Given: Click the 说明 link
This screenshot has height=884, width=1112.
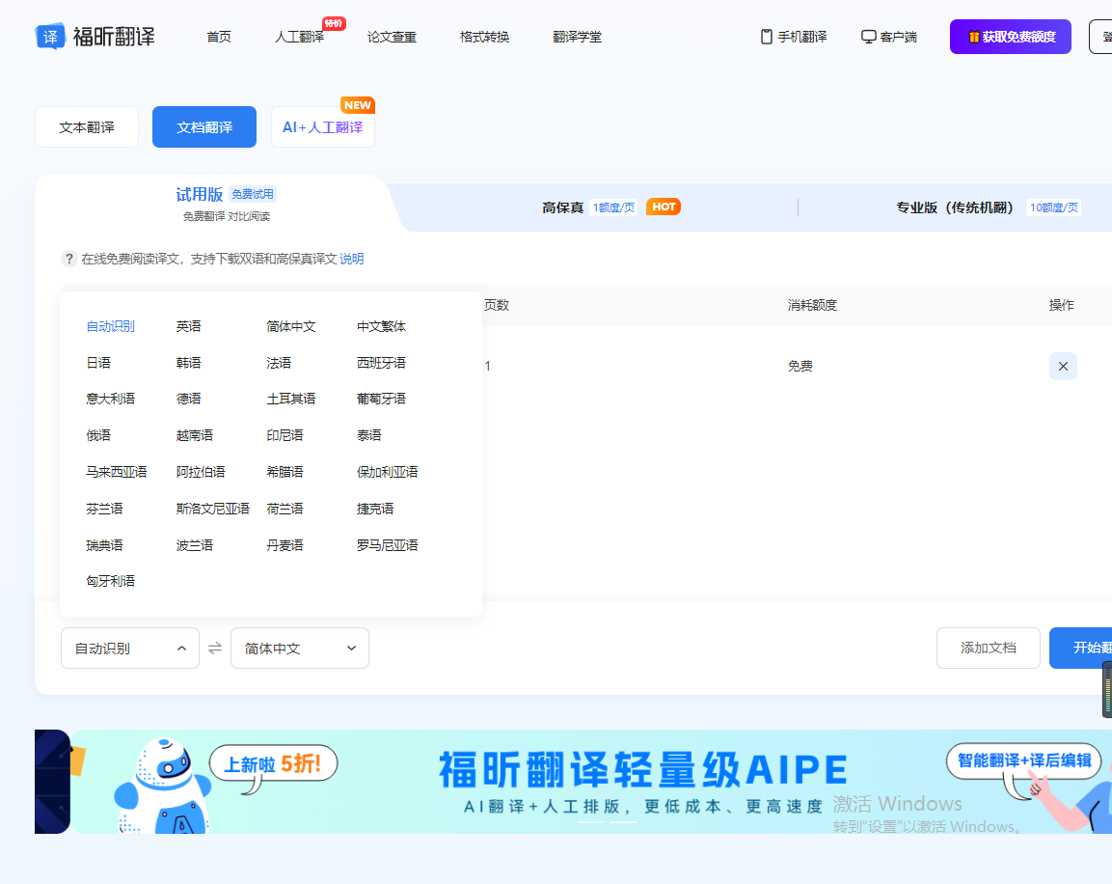Looking at the screenshot, I should pos(352,259).
